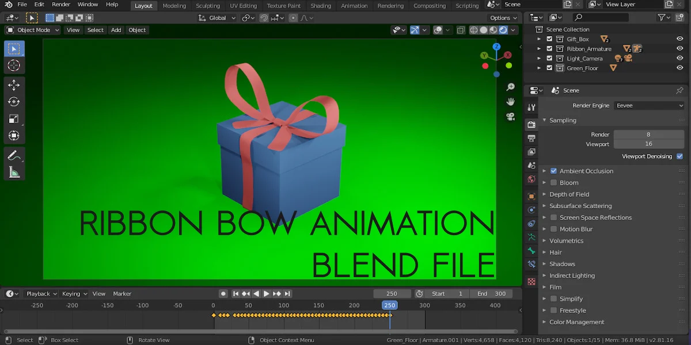Switch to the Shading workspace tab

(321, 6)
